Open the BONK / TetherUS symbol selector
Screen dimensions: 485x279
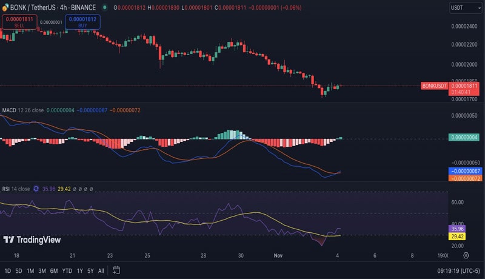(35, 7)
